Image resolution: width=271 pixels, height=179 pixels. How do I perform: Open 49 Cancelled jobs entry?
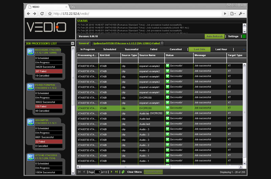48,111
